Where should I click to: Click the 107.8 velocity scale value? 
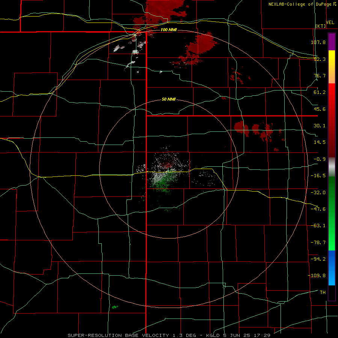point(318,42)
